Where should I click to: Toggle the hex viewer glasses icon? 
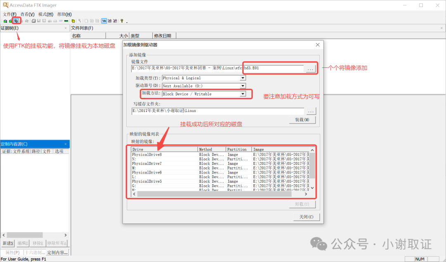115,21
